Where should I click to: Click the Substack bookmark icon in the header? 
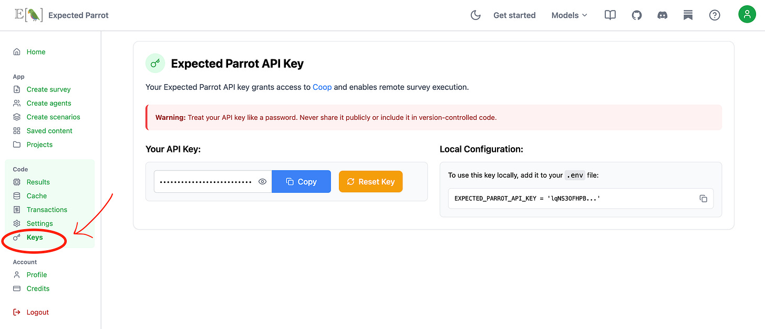(688, 15)
